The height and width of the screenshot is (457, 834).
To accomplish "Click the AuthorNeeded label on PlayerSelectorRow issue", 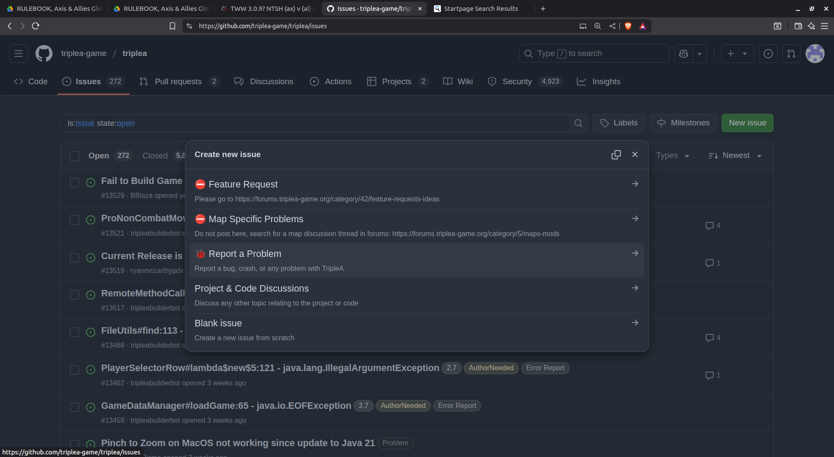I will pyautogui.click(x=491, y=368).
